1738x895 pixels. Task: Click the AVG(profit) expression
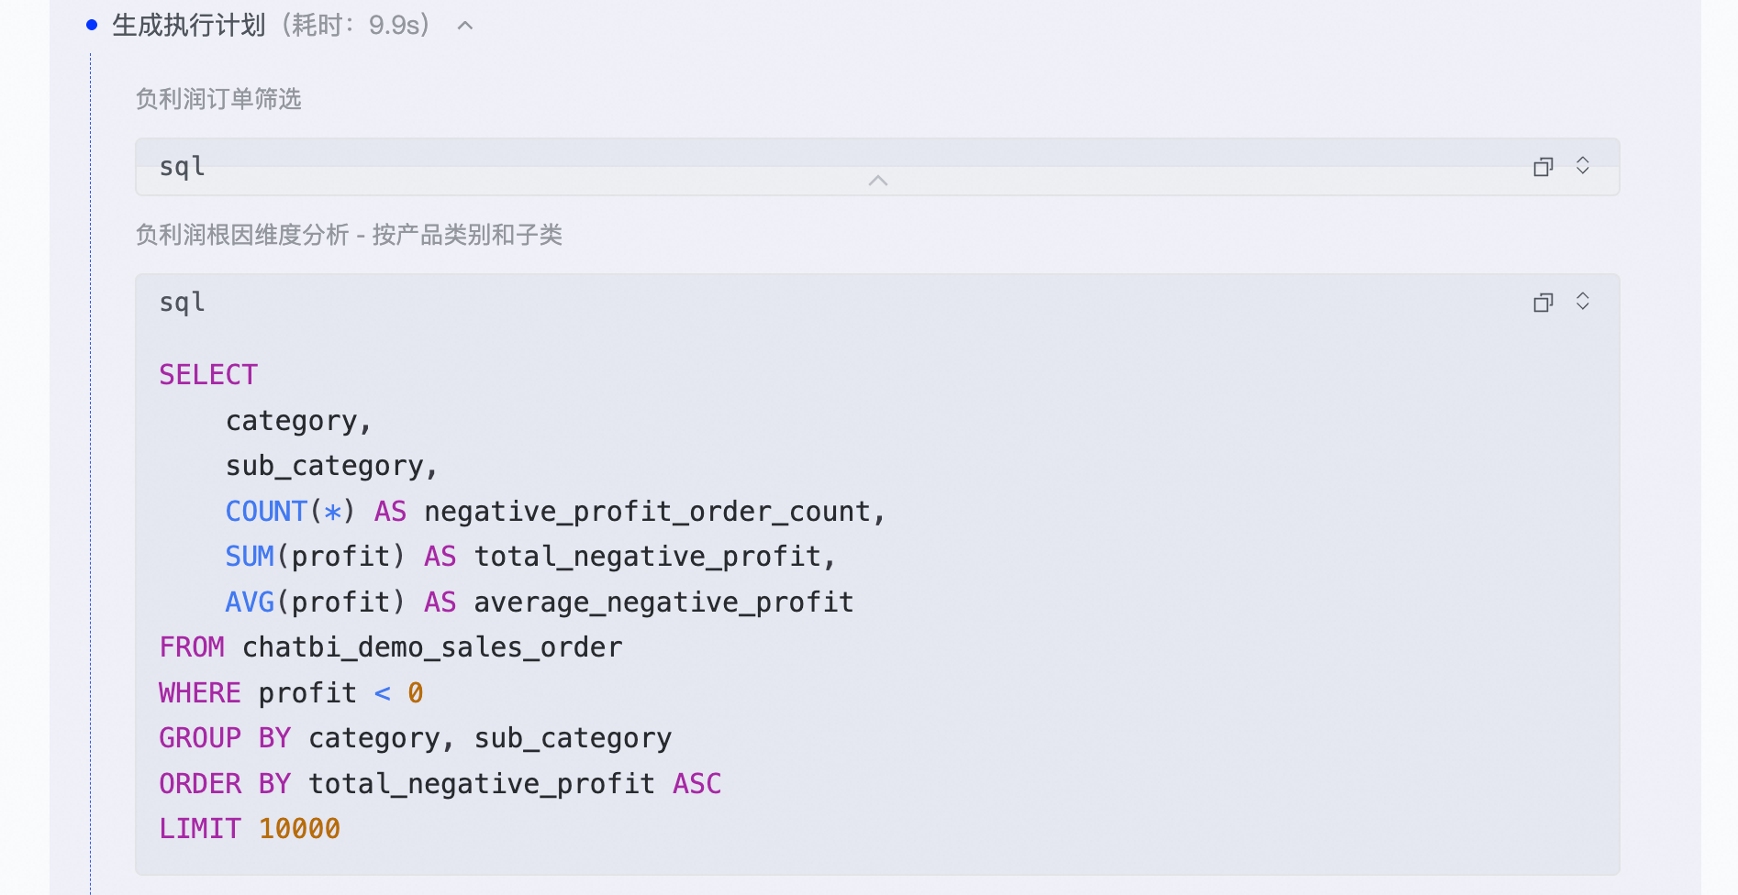click(315, 602)
